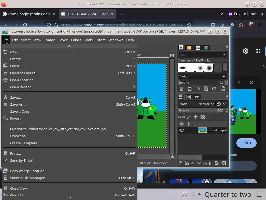Click the Firefox account icon

(x=232, y=25)
